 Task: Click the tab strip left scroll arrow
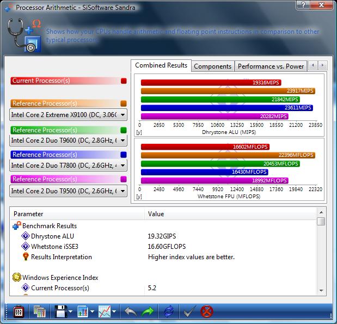[313, 65]
